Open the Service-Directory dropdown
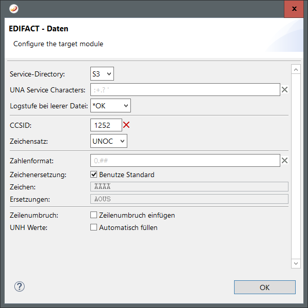This screenshot has height=308, width=308. click(102, 74)
